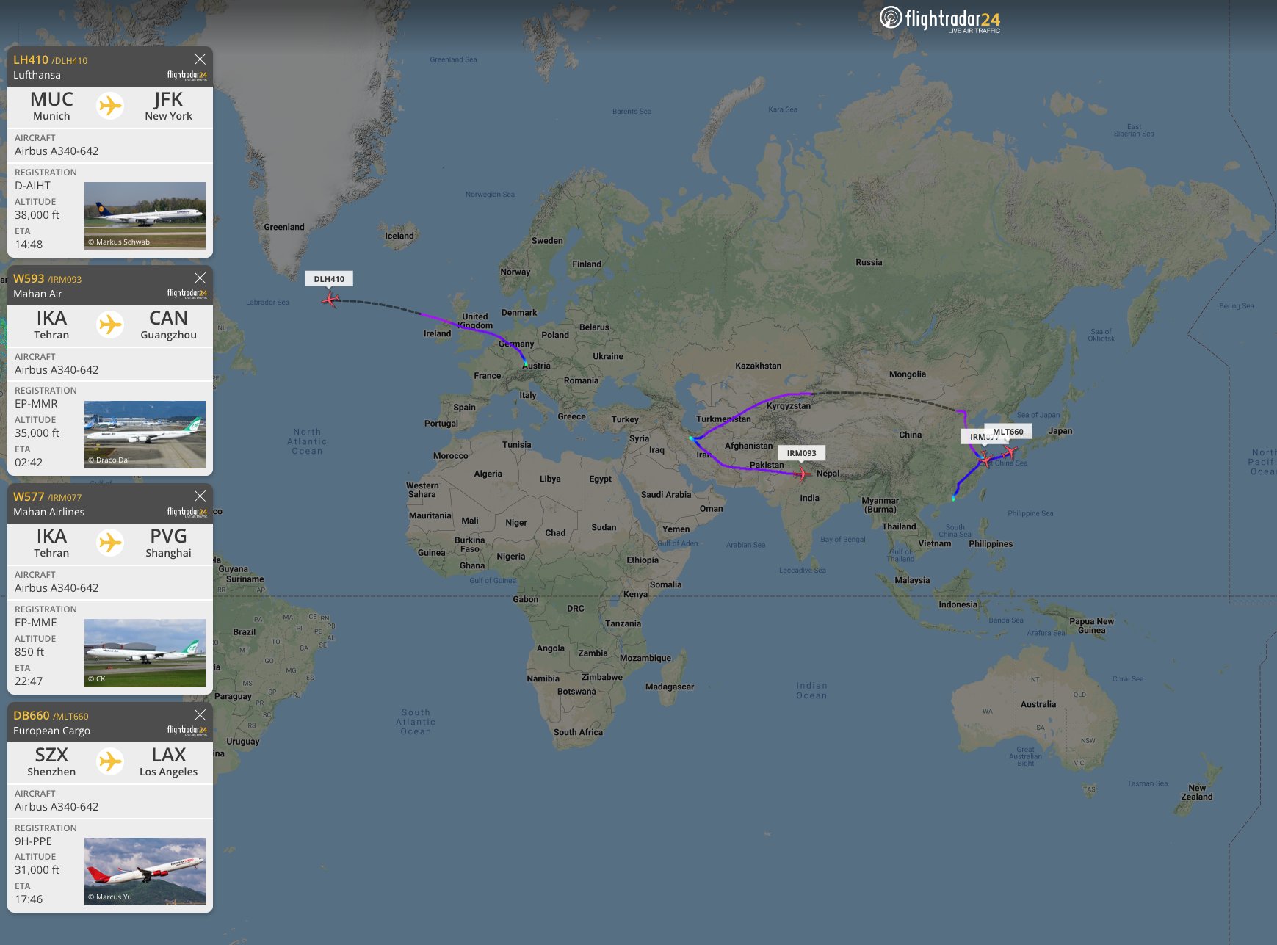Click the ETA 22:47 value in W577 card

29,681
